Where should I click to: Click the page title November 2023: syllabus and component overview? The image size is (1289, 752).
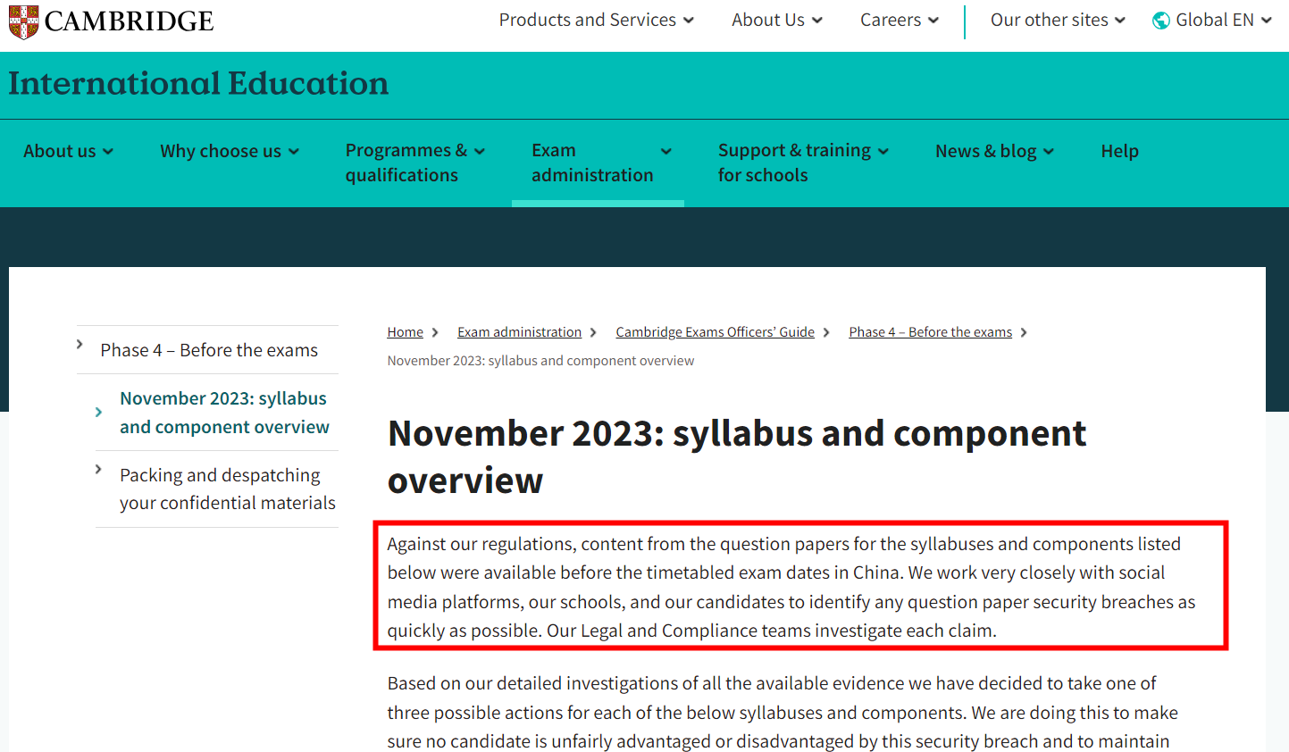coord(737,456)
